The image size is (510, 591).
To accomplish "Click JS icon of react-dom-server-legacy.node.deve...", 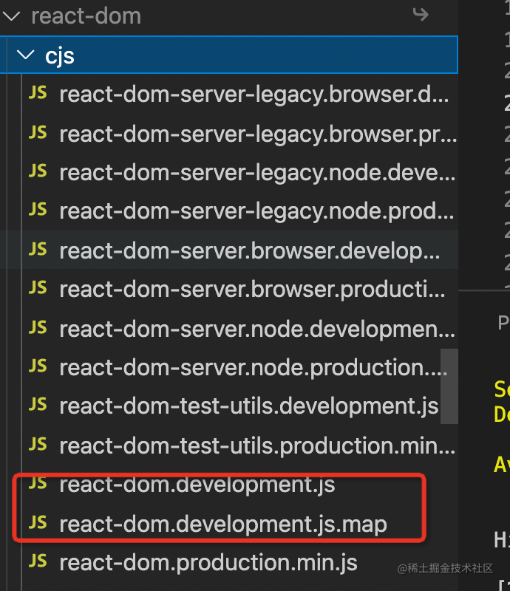I will pos(38,171).
